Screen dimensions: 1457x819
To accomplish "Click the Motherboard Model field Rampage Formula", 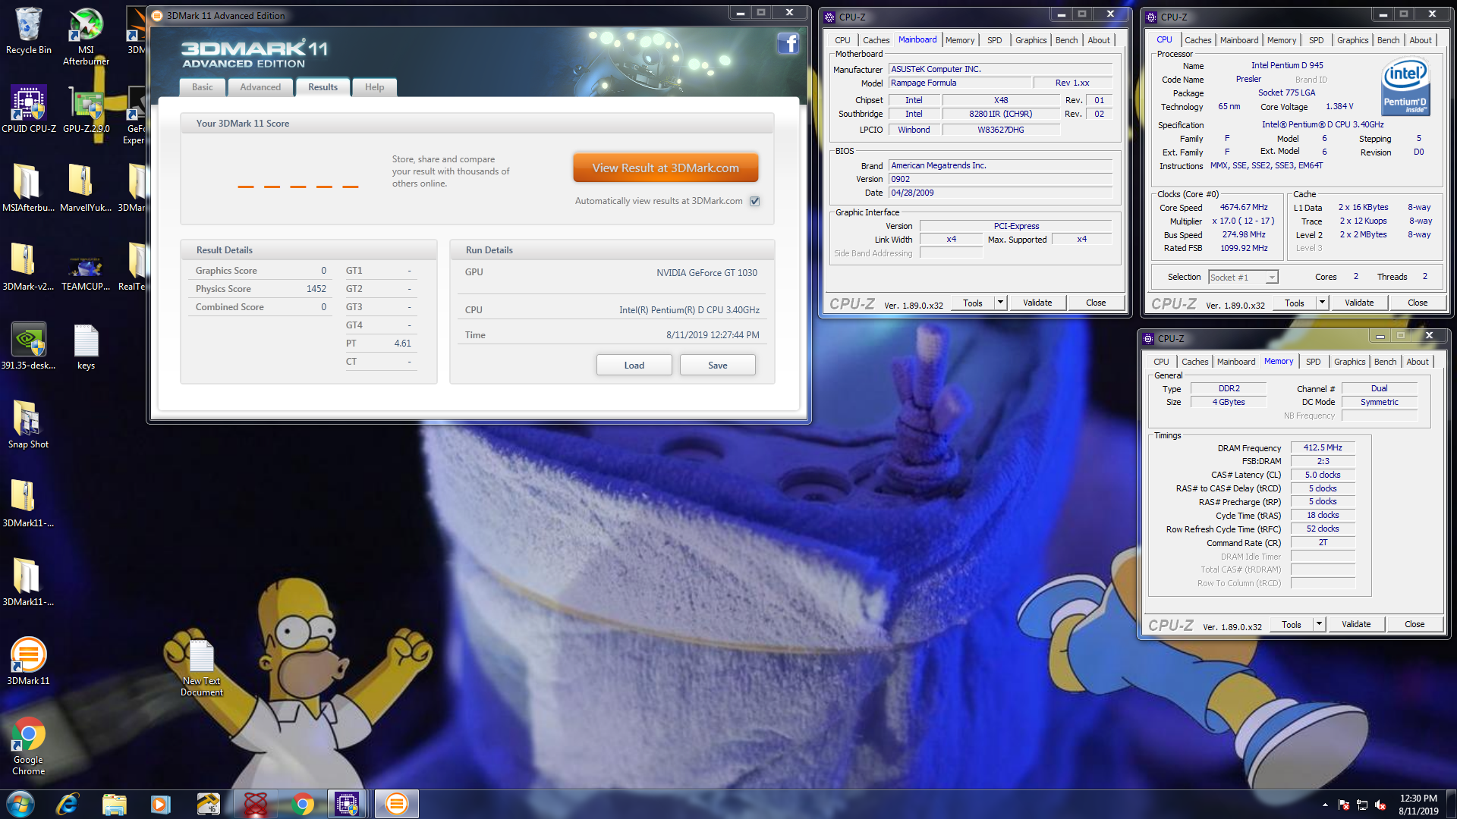I will click(x=960, y=83).
